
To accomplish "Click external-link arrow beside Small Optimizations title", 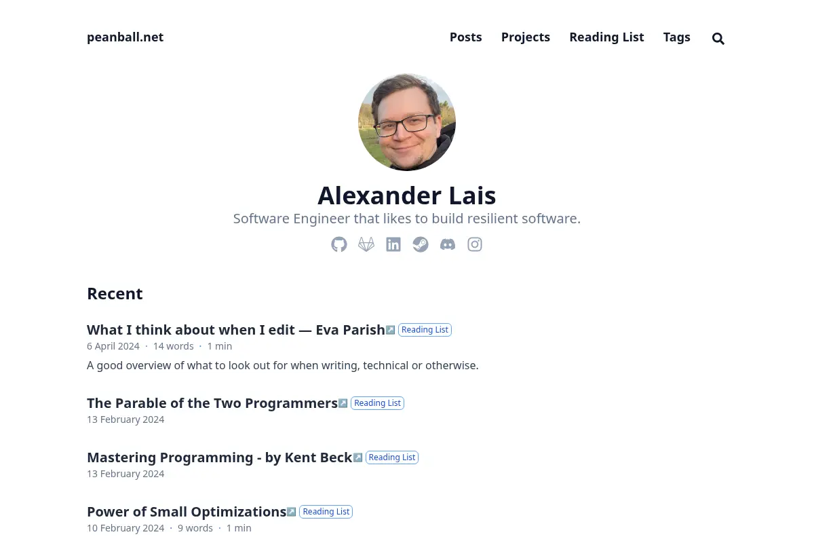I will tap(291, 512).
